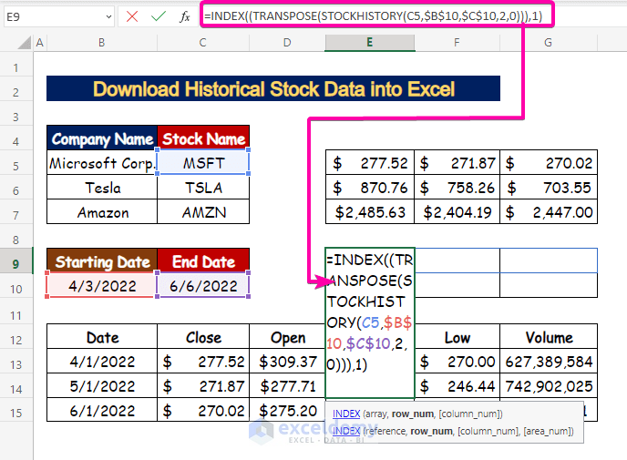Select the $2,447.00 cell
Screen dimensions: 627x460
[549, 212]
